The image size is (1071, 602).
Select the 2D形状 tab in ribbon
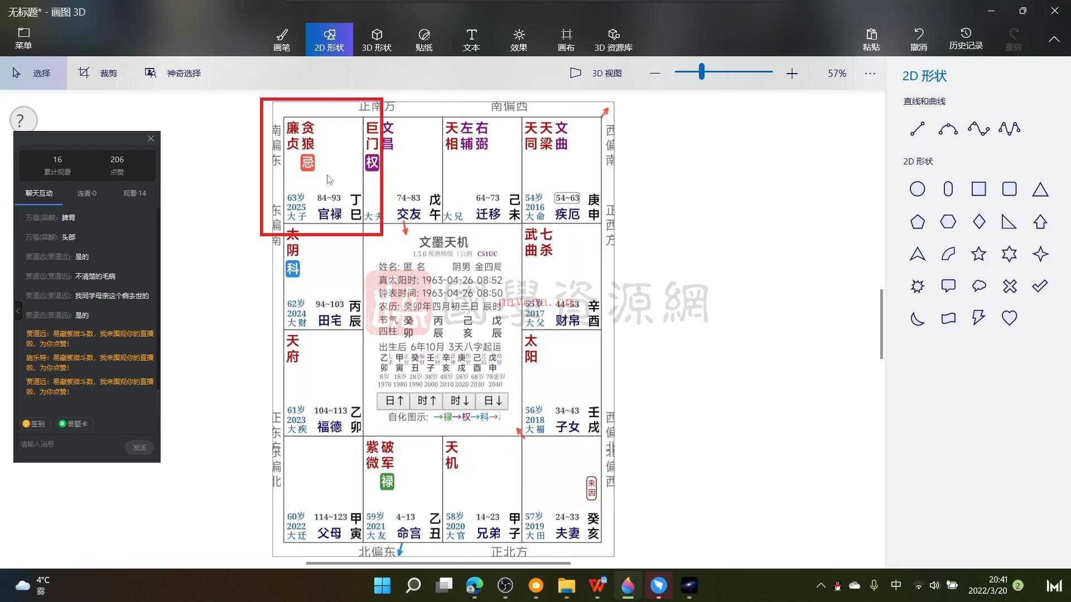(x=330, y=38)
